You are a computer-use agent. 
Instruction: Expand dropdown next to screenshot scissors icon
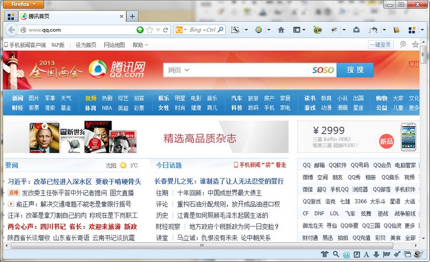tap(246, 30)
